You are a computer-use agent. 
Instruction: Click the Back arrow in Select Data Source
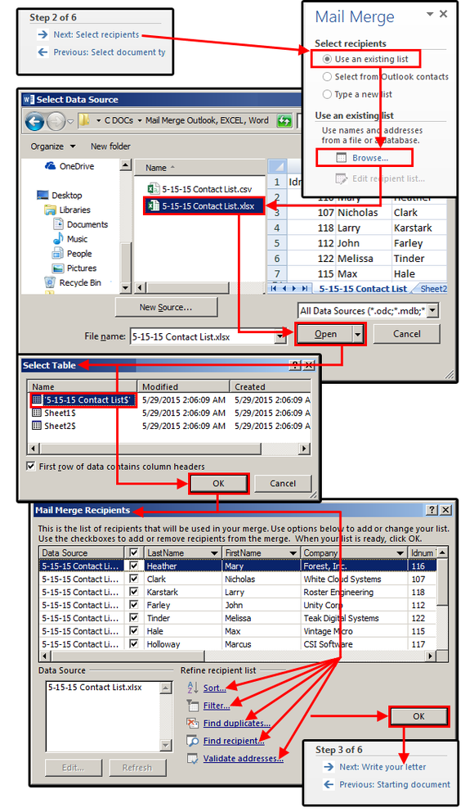34,122
